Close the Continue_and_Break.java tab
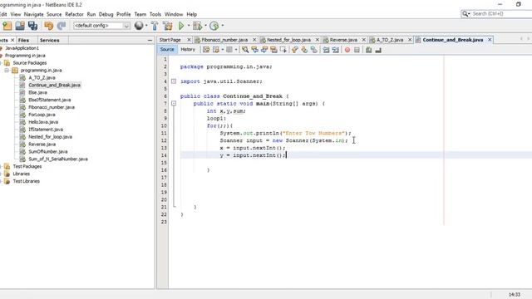532x299 pixels. coord(490,40)
